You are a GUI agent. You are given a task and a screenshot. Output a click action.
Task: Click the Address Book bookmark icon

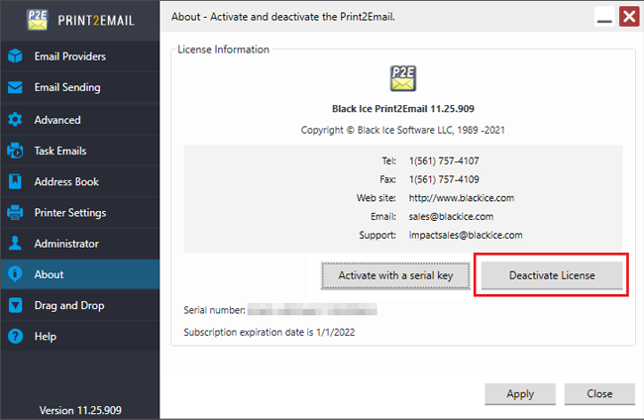pos(15,181)
